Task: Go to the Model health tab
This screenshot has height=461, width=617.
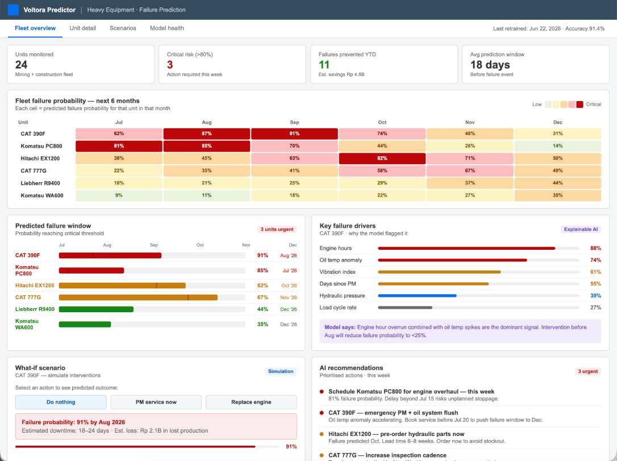Action: (x=167, y=28)
